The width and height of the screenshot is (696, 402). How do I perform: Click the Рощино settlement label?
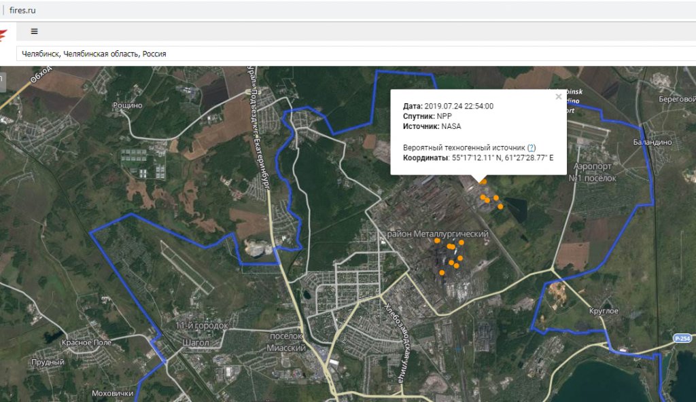[127, 105]
